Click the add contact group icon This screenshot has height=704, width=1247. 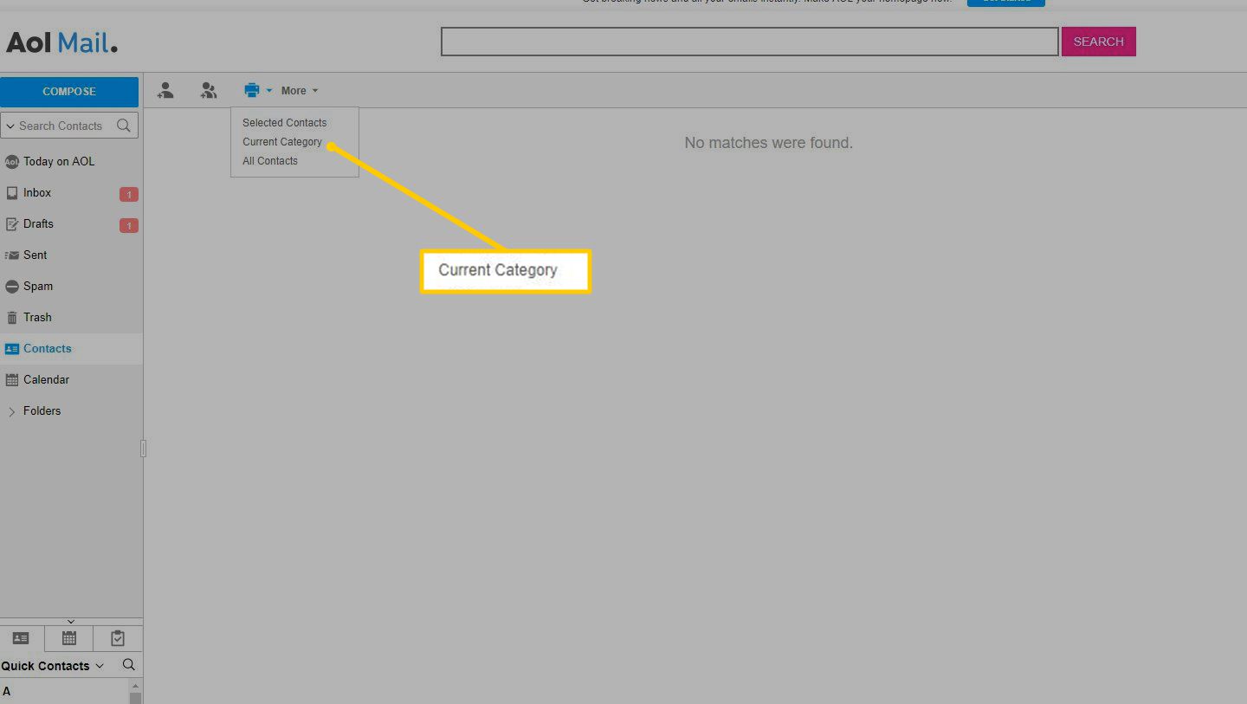pos(209,90)
